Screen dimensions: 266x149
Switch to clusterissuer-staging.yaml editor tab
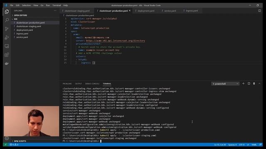(x=76, y=11)
